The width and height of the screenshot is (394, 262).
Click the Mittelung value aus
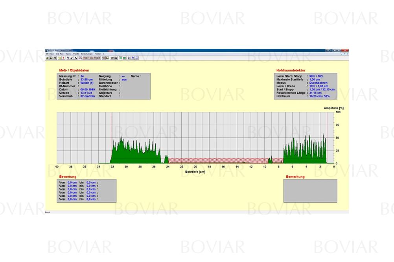pyautogui.click(x=124, y=79)
